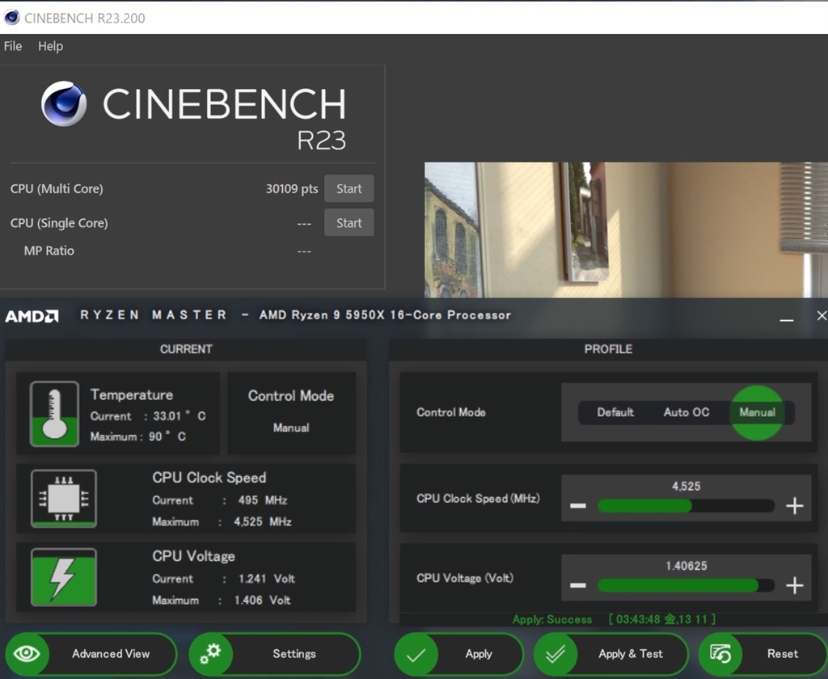Image resolution: width=828 pixels, height=679 pixels.
Task: Click the gears icon for Settings
Action: pyautogui.click(x=211, y=654)
